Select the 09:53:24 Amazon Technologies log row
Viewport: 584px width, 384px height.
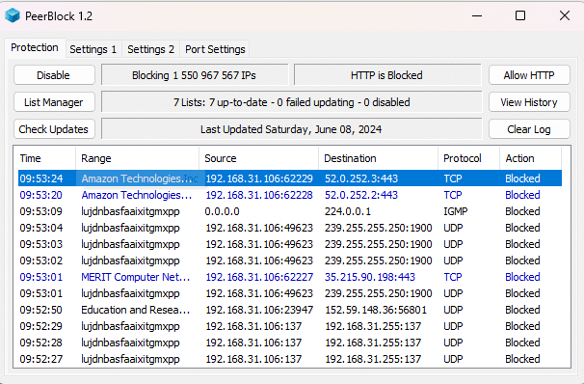pos(290,178)
